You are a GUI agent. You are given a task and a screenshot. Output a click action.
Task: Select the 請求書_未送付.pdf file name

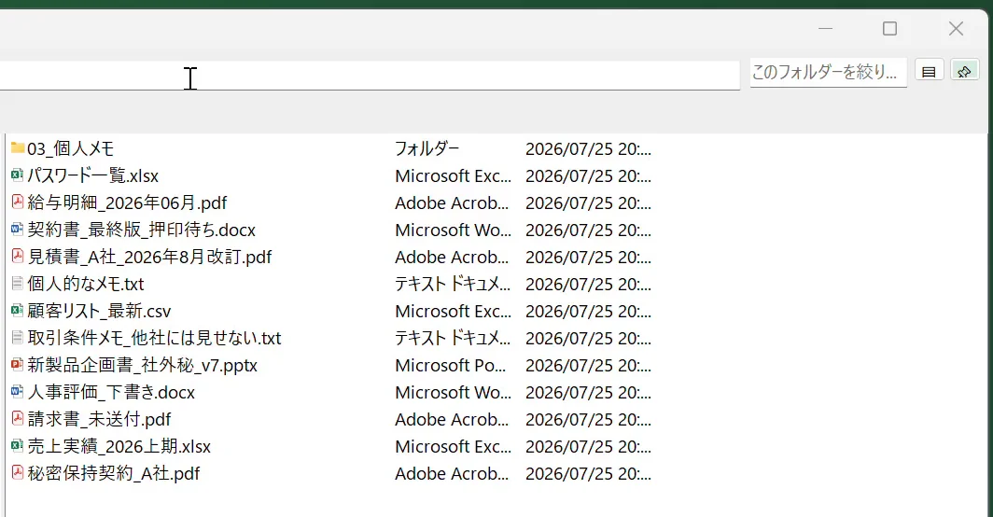click(100, 419)
